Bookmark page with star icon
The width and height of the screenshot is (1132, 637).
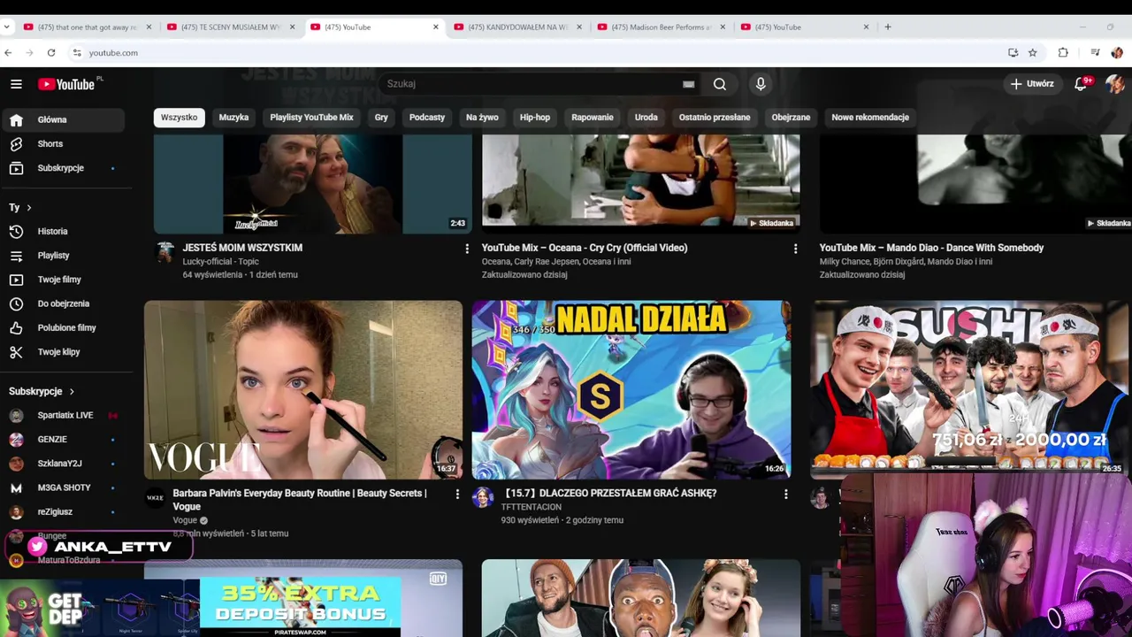1032,53
